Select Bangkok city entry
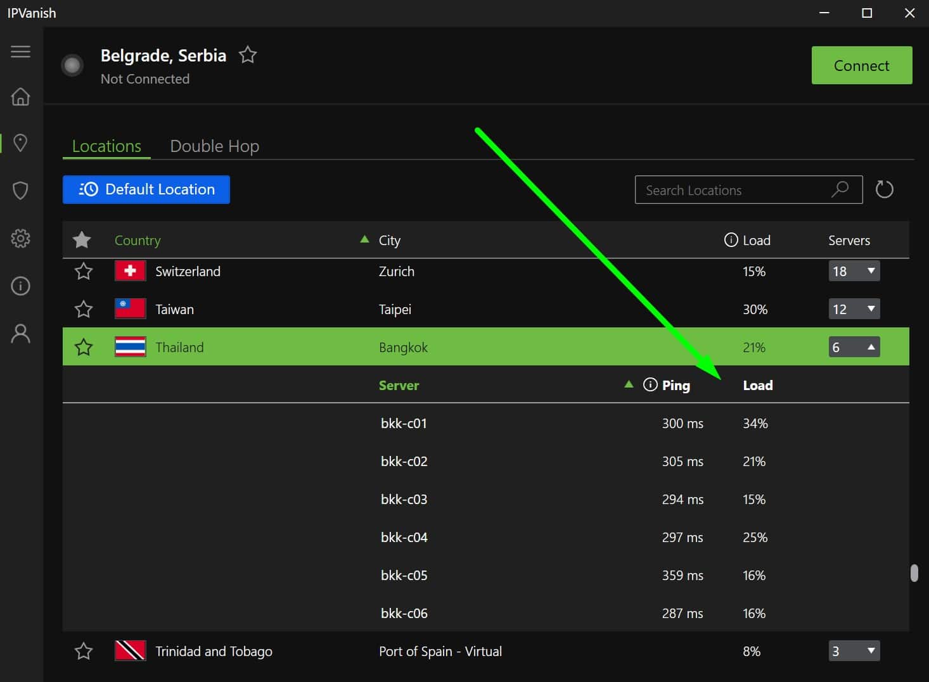 [x=403, y=348]
